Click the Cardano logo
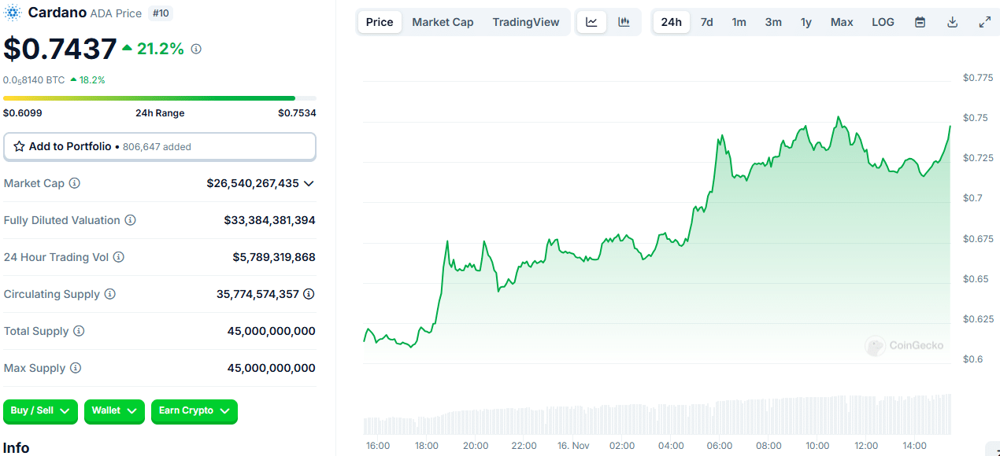Image resolution: width=1000 pixels, height=456 pixels. pyautogui.click(x=12, y=13)
